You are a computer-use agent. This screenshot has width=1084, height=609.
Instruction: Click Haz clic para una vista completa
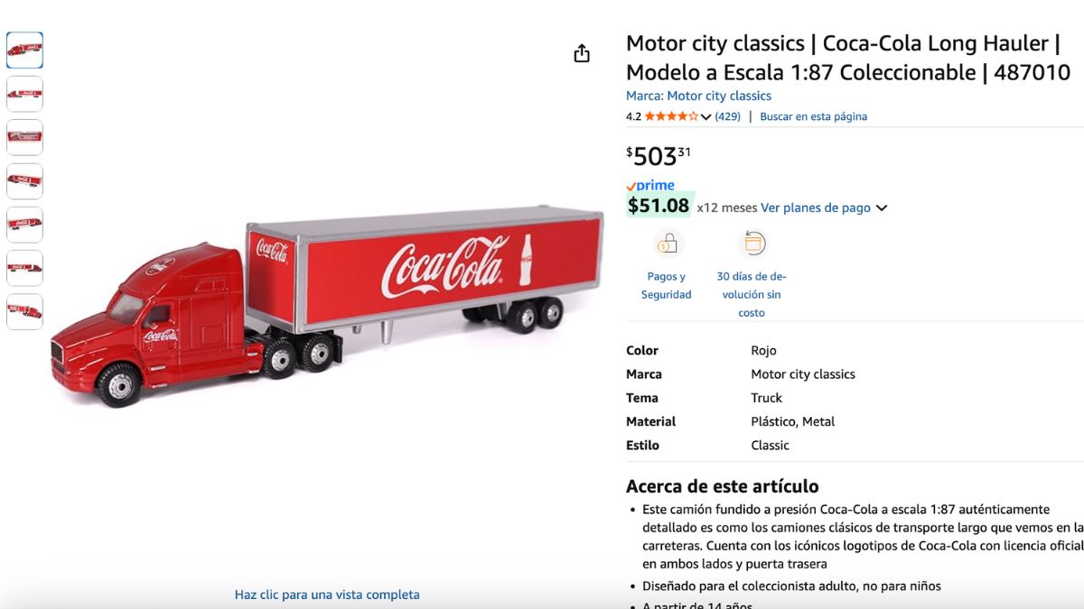327,595
